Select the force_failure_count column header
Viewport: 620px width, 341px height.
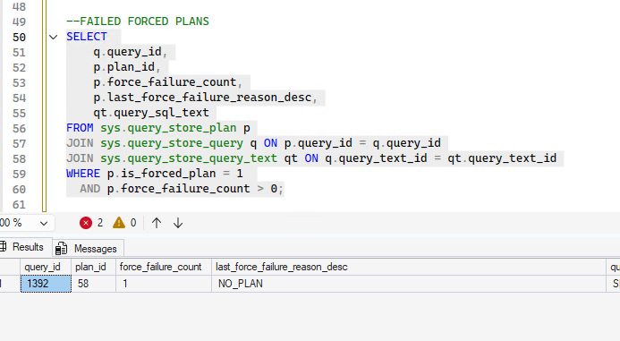[x=164, y=267]
